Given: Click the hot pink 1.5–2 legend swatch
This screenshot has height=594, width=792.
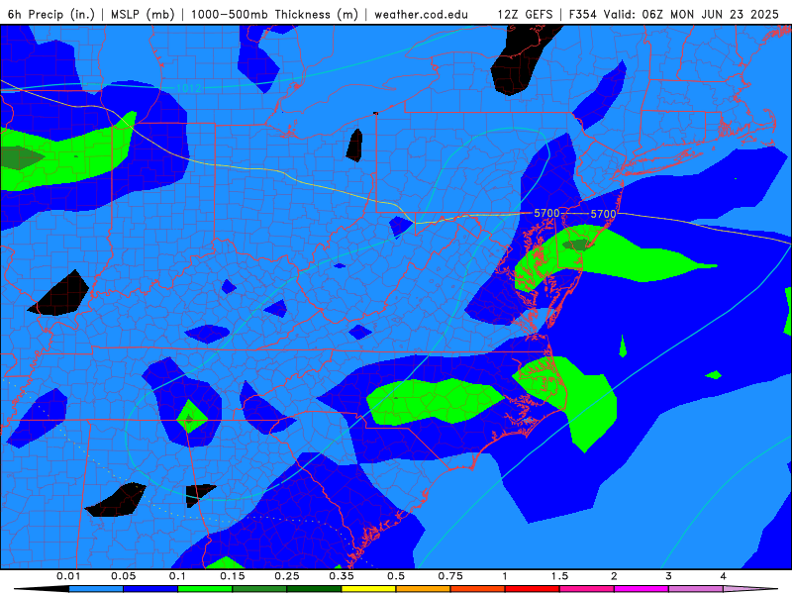Looking at the screenshot, I should [587, 589].
